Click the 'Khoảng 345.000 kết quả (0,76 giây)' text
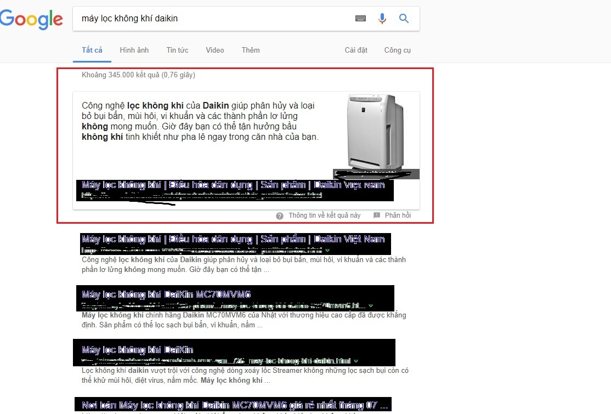This screenshot has height=414, width=611. pos(138,75)
